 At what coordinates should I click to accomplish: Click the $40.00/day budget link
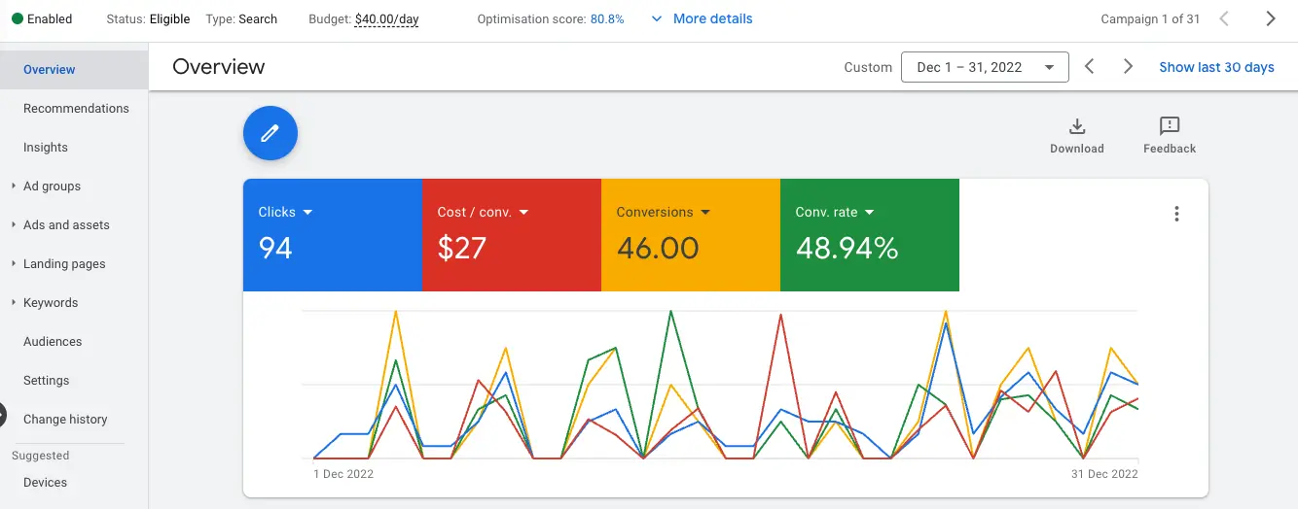pos(386,19)
